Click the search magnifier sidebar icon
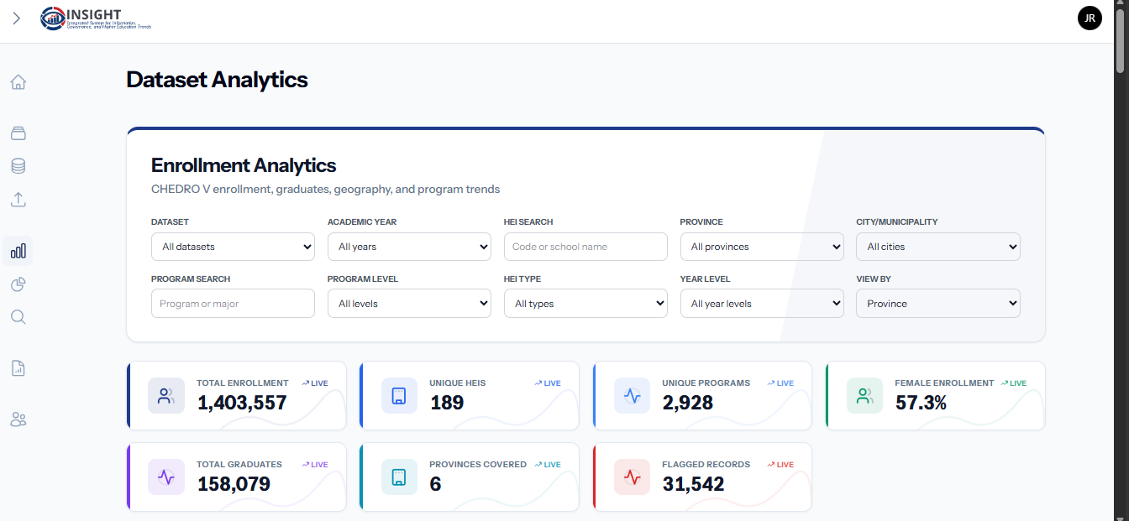1129x521 pixels. pos(18,317)
